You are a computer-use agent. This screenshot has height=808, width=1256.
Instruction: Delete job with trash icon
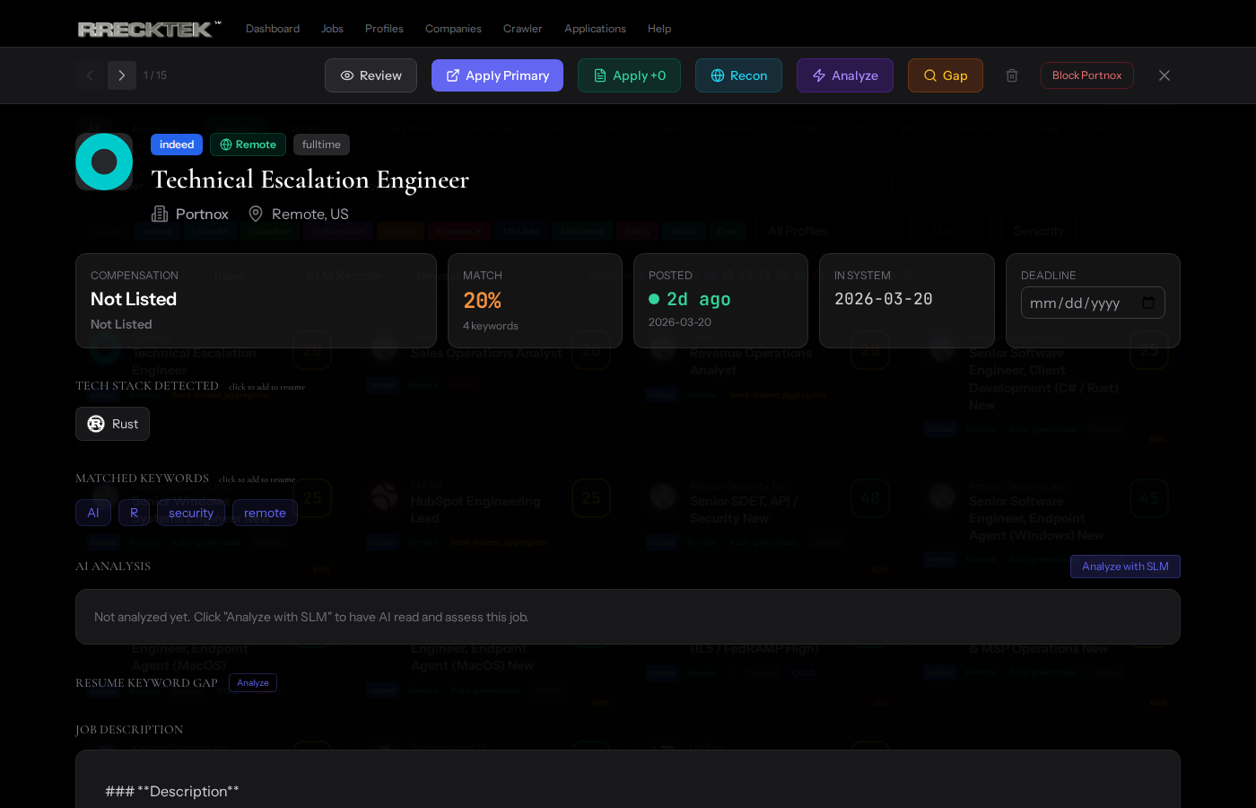pyautogui.click(x=1012, y=75)
